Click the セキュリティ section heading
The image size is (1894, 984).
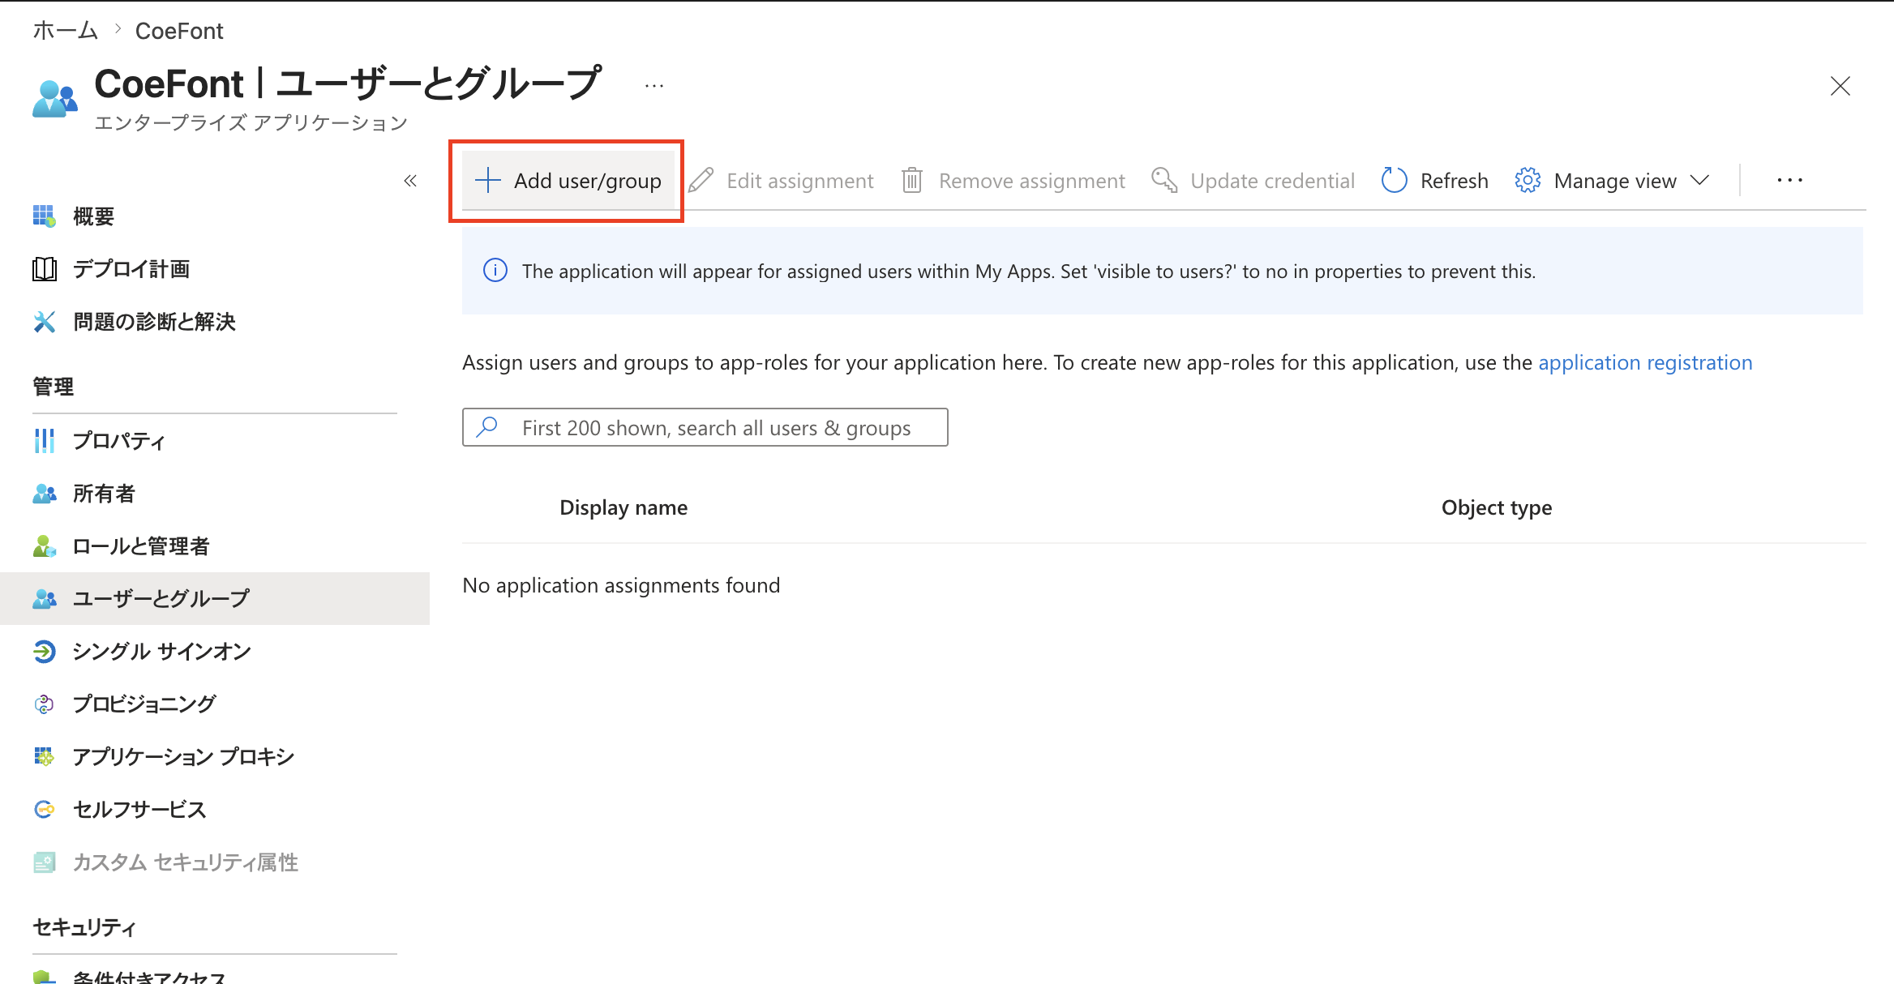pyautogui.click(x=84, y=926)
